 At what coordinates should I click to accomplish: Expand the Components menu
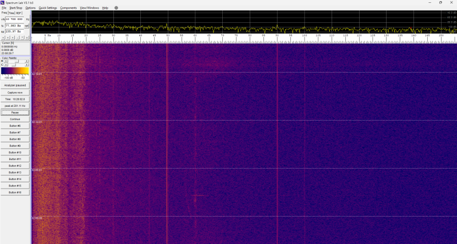point(69,8)
